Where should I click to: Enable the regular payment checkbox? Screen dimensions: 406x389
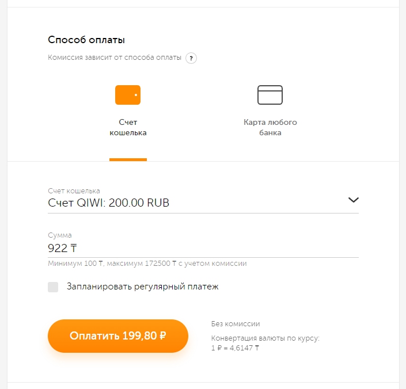point(53,287)
